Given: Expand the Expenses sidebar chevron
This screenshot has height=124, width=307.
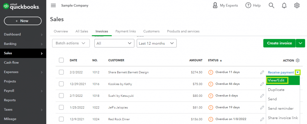Looking at the screenshot, I should (42, 72).
